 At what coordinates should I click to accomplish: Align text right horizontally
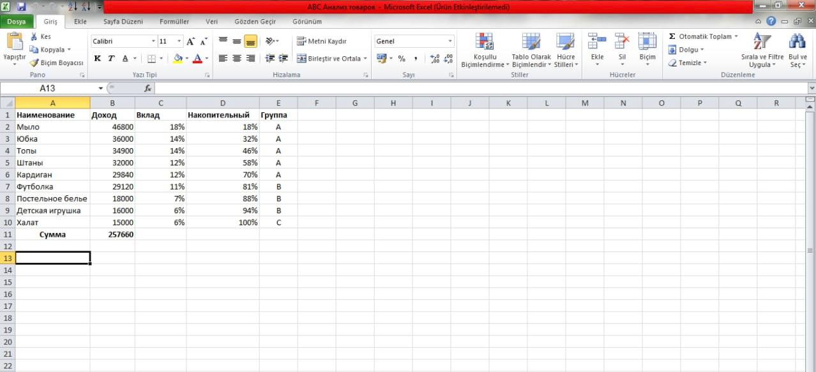[250, 58]
